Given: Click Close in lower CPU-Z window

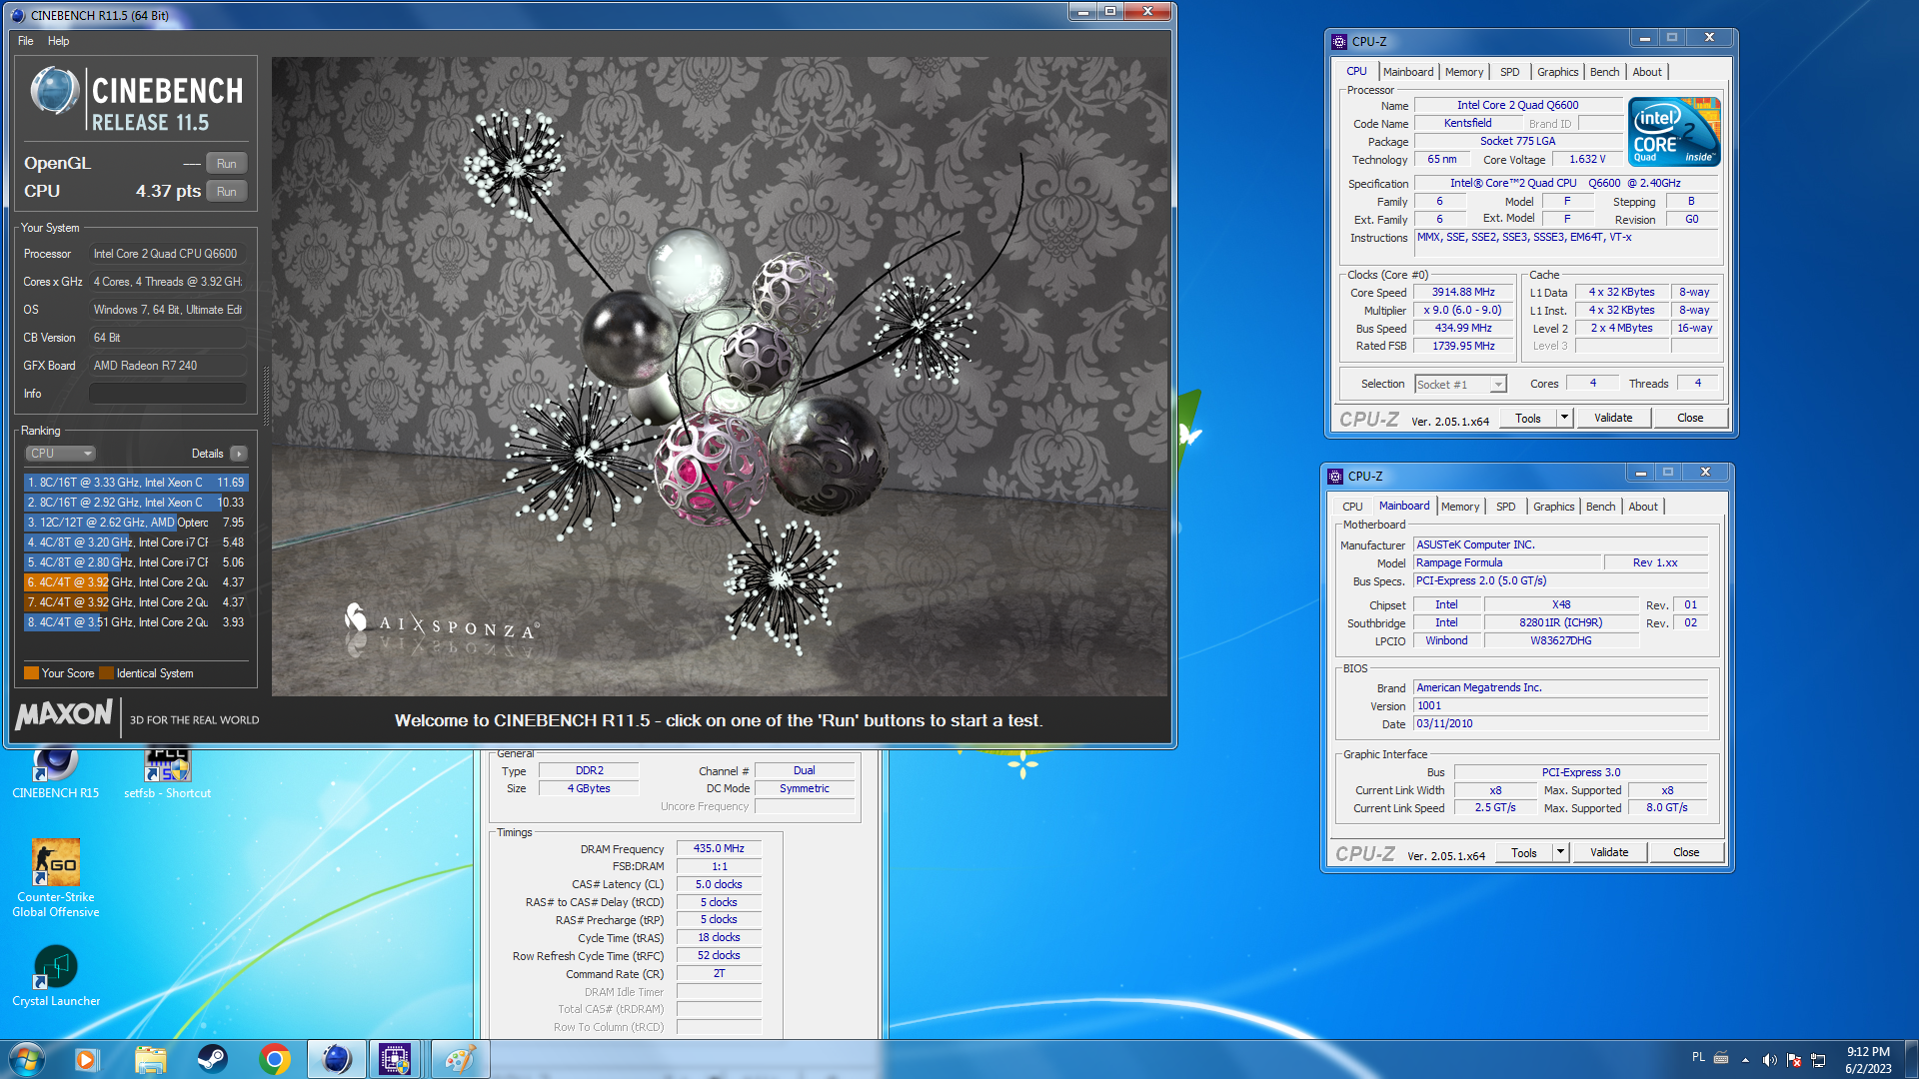Looking at the screenshot, I should [1686, 853].
